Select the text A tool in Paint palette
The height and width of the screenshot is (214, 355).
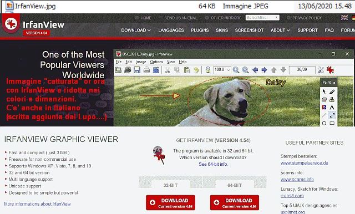(x=332, y=107)
